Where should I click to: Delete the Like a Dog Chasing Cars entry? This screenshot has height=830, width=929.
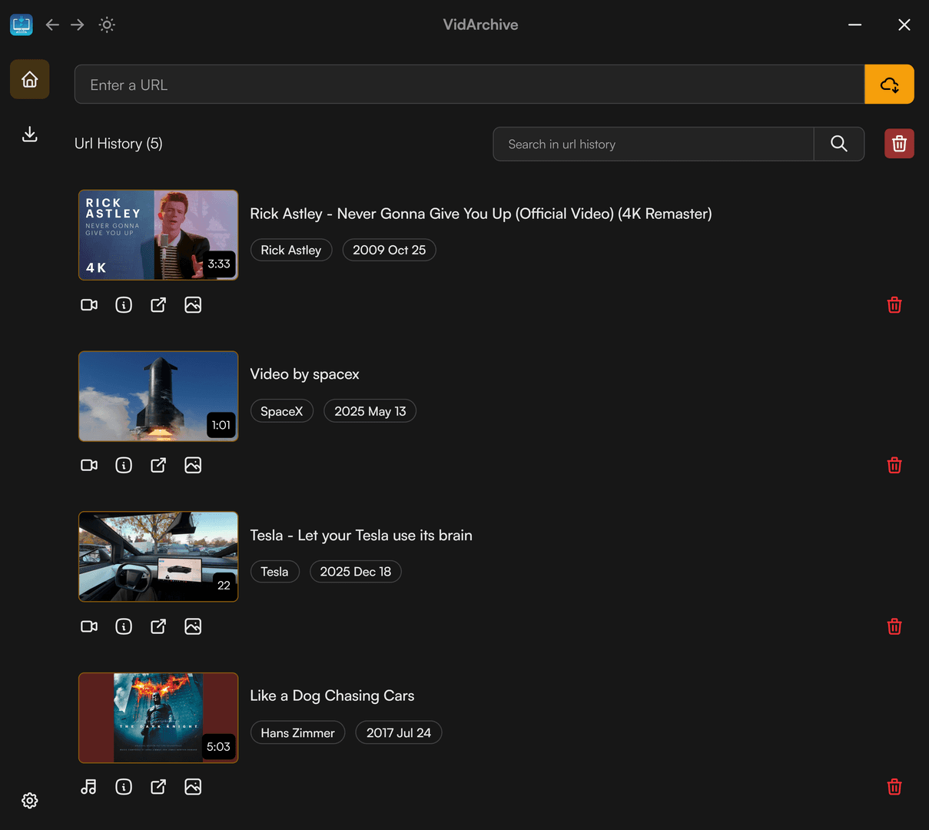(x=894, y=787)
